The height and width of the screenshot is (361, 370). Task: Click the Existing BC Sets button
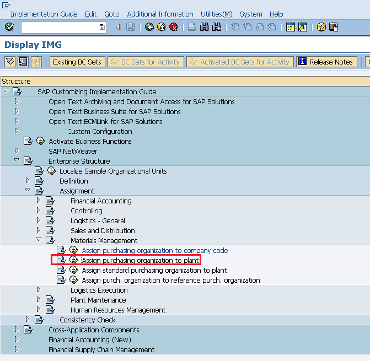(x=77, y=62)
